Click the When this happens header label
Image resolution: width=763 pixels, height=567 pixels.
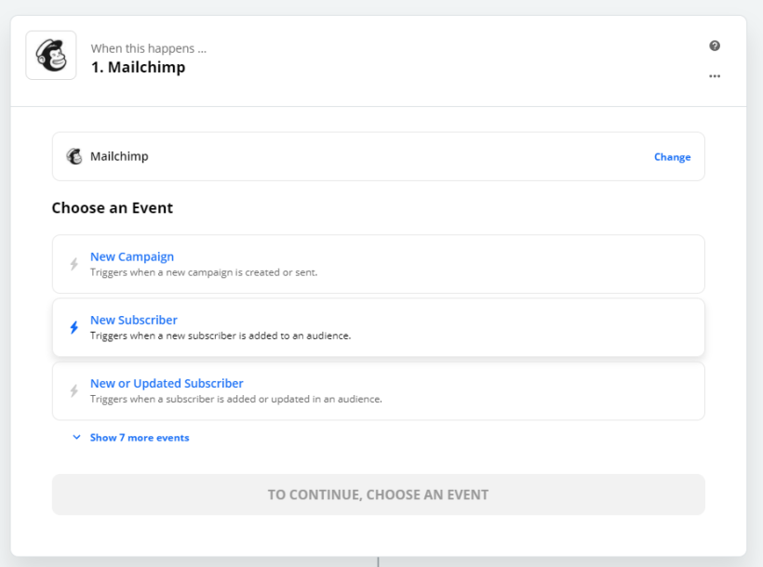[x=149, y=47]
